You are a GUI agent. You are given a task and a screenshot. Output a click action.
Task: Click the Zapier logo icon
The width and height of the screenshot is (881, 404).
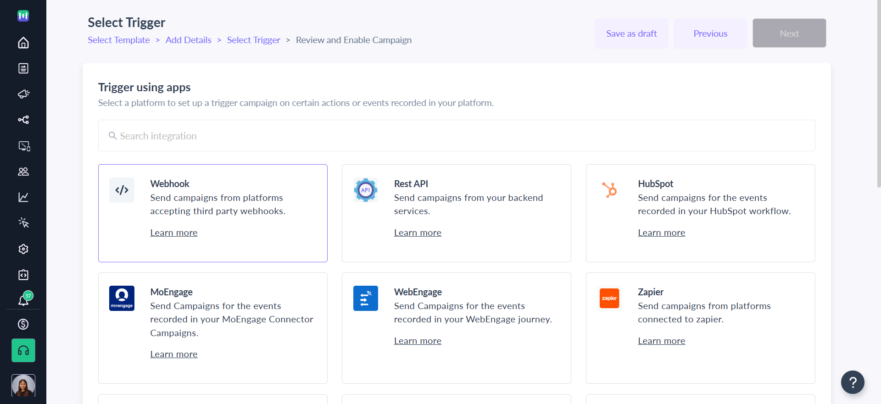(x=609, y=298)
